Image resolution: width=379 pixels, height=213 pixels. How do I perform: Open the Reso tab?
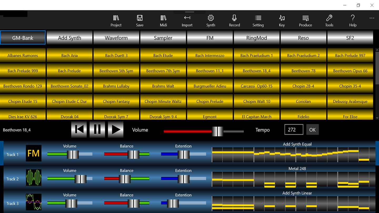coord(303,38)
